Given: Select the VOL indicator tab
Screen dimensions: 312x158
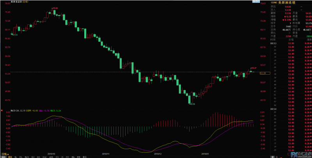Looking at the screenshot, I should coord(21,157).
